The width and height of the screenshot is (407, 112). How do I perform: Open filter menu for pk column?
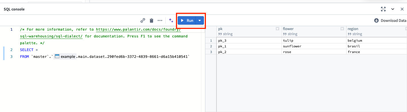point(277,29)
